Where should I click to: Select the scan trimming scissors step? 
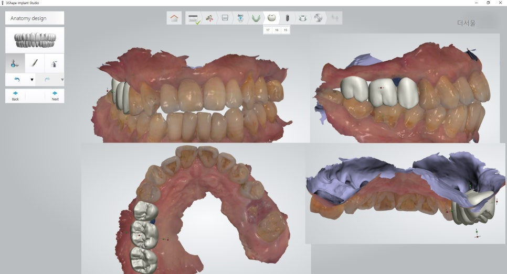pyautogui.click(x=209, y=18)
